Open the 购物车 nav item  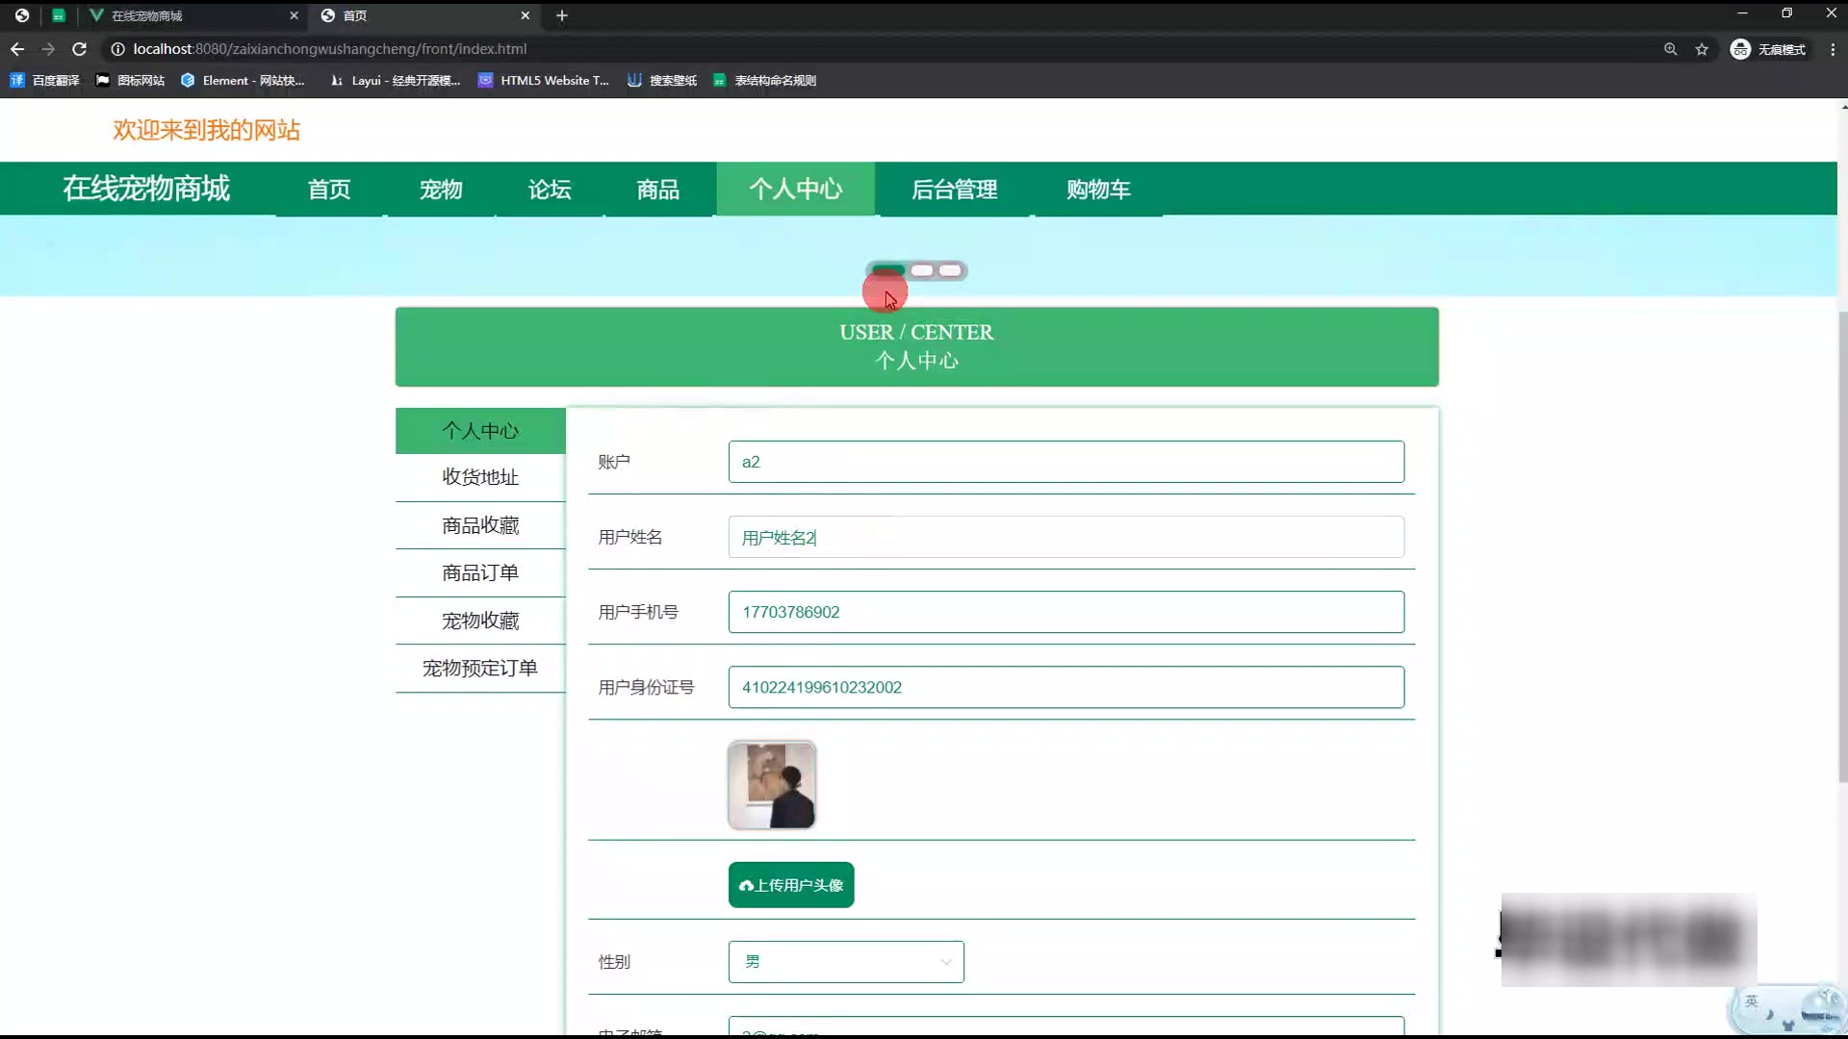tap(1098, 190)
